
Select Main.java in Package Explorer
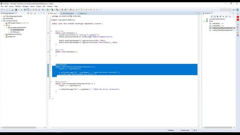16,32
